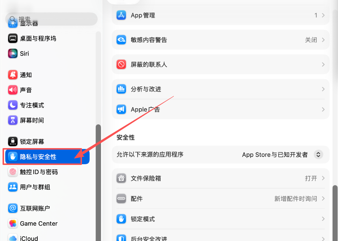Image resolution: width=338 pixels, height=241 pixels.
Task: Expand the 屏蔽的联系人 row chevron
Action: (323, 64)
